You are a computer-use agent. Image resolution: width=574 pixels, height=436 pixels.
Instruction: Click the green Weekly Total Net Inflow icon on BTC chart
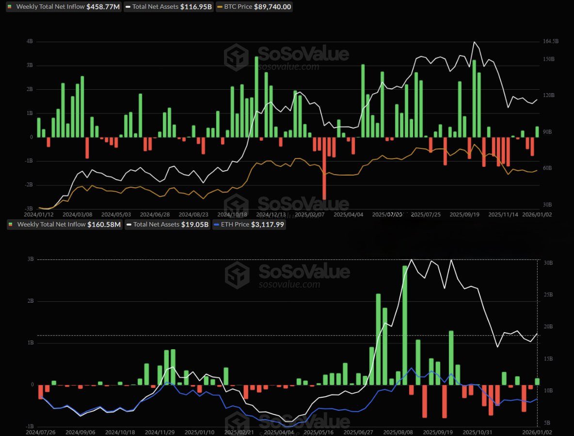(11, 6)
